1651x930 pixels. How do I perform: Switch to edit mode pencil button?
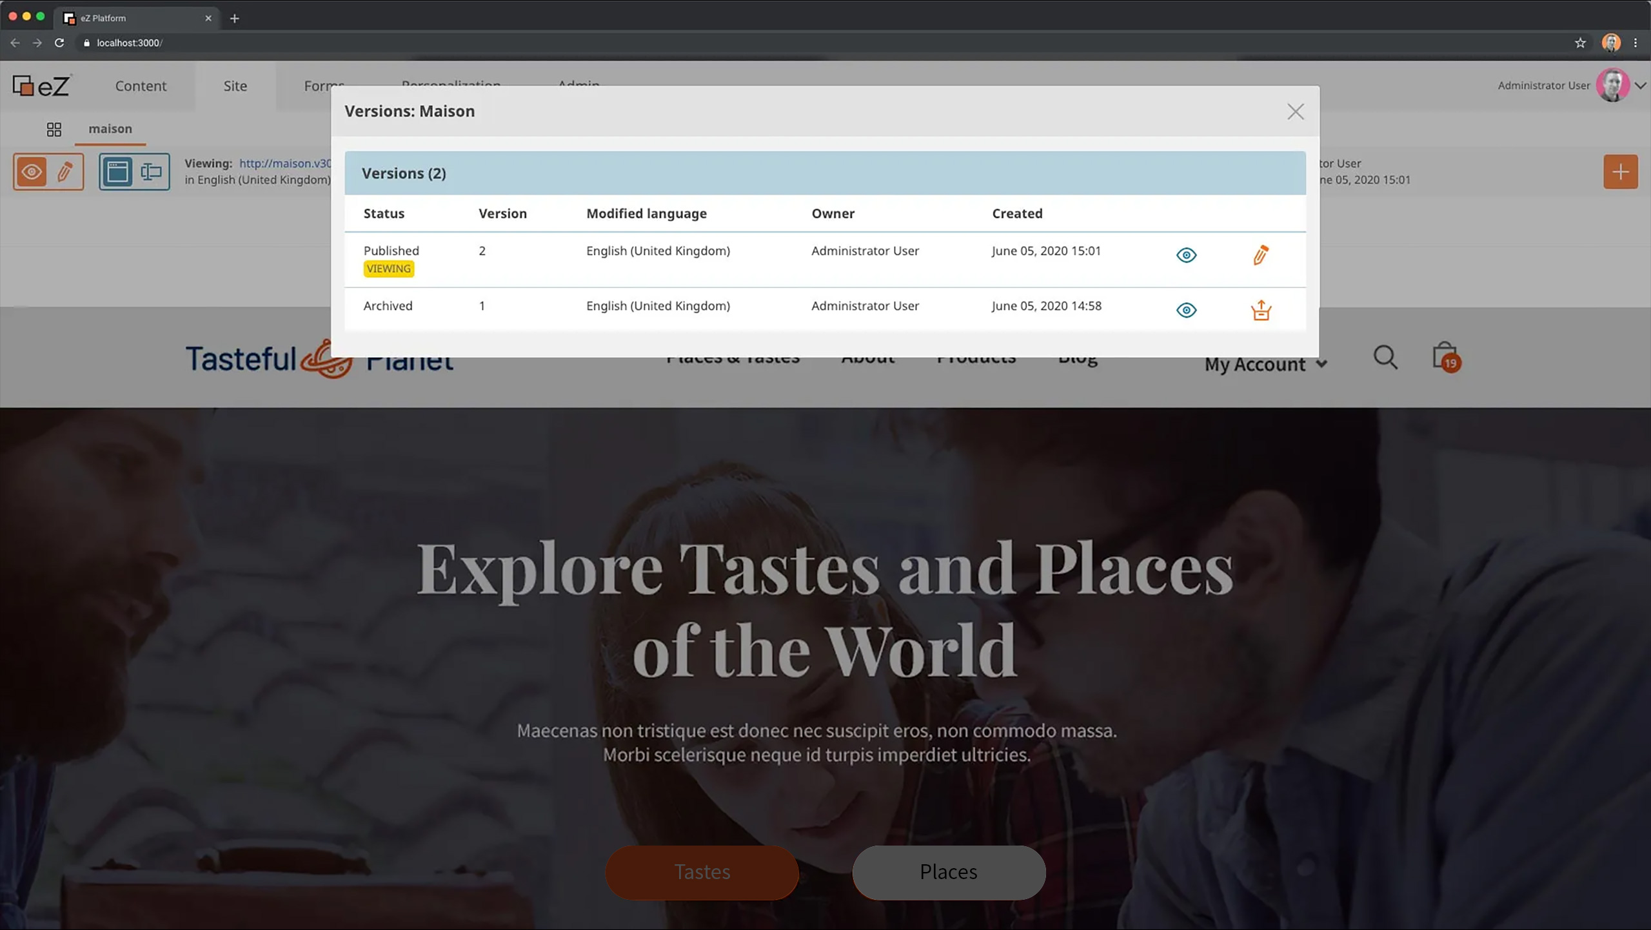pos(65,172)
